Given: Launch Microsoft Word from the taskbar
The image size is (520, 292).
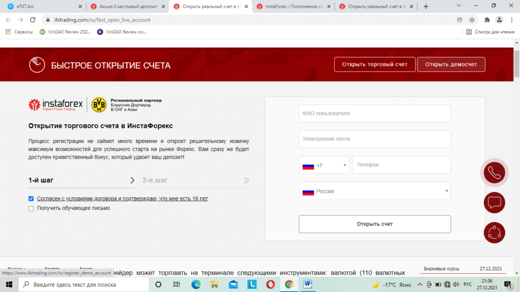Looking at the screenshot, I should 308,284.
